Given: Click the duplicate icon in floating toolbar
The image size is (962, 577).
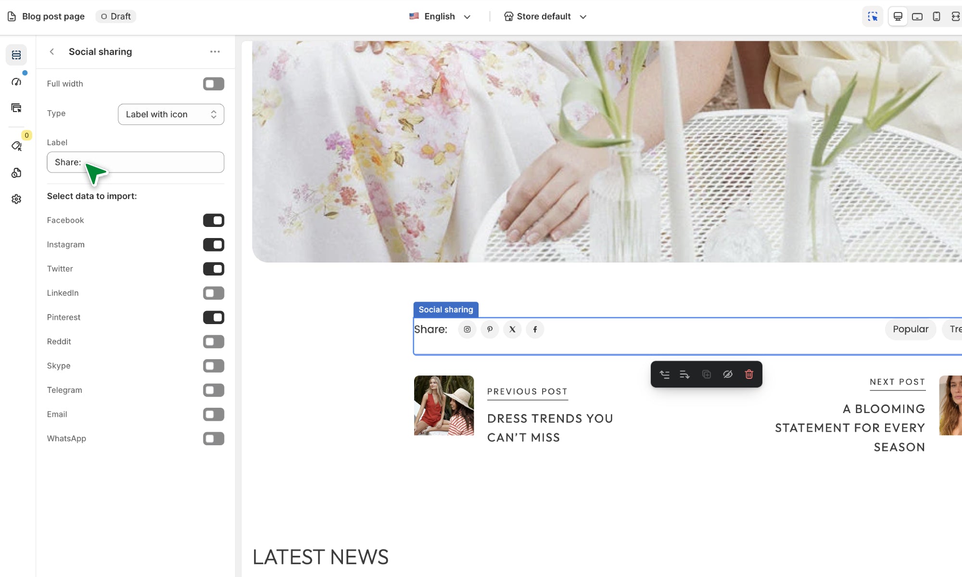Looking at the screenshot, I should pos(706,374).
